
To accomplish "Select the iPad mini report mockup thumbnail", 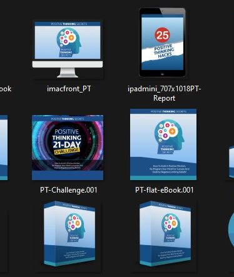I will (162, 43).
